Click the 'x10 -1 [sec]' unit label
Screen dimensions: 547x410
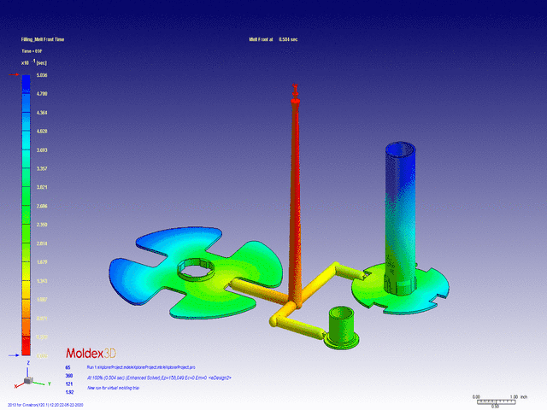point(34,62)
